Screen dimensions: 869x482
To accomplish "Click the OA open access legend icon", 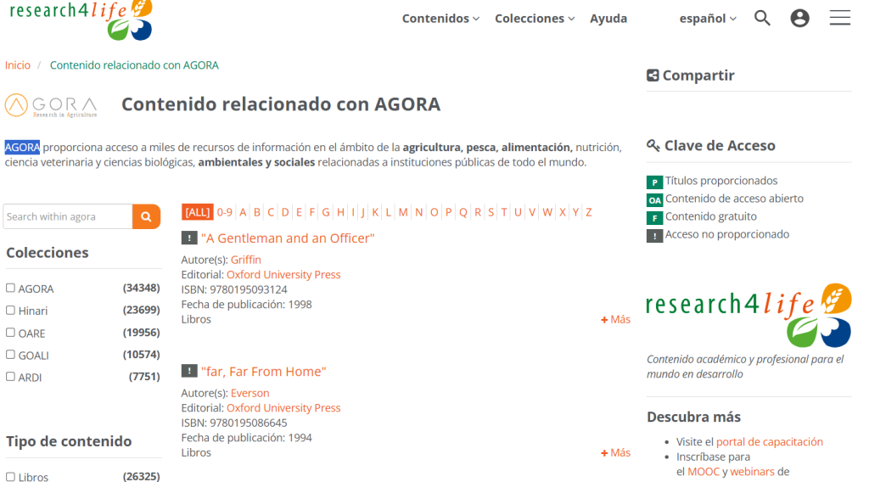I will 654,200.
